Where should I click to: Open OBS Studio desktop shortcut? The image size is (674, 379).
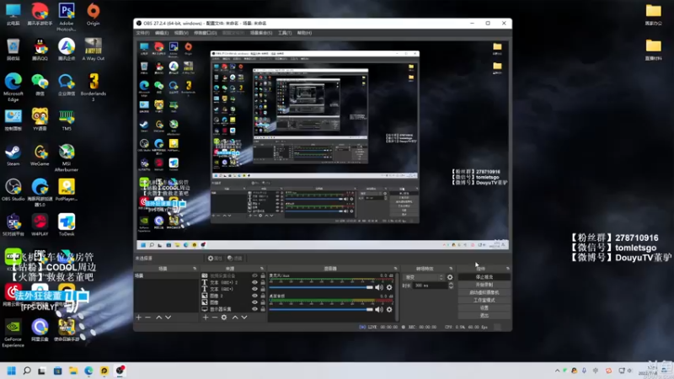tap(13, 190)
